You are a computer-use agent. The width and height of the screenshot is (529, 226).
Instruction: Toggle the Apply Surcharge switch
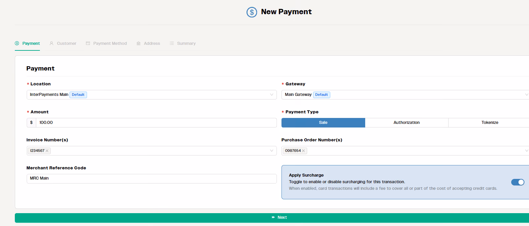pos(517,182)
